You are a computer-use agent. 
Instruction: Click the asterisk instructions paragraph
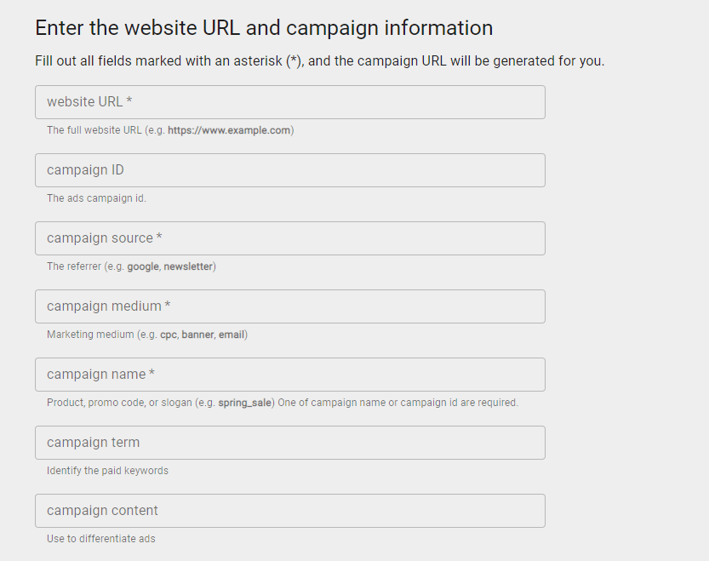[319, 61]
